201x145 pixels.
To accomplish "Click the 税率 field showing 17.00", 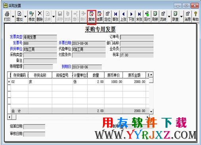I will (137, 55).
